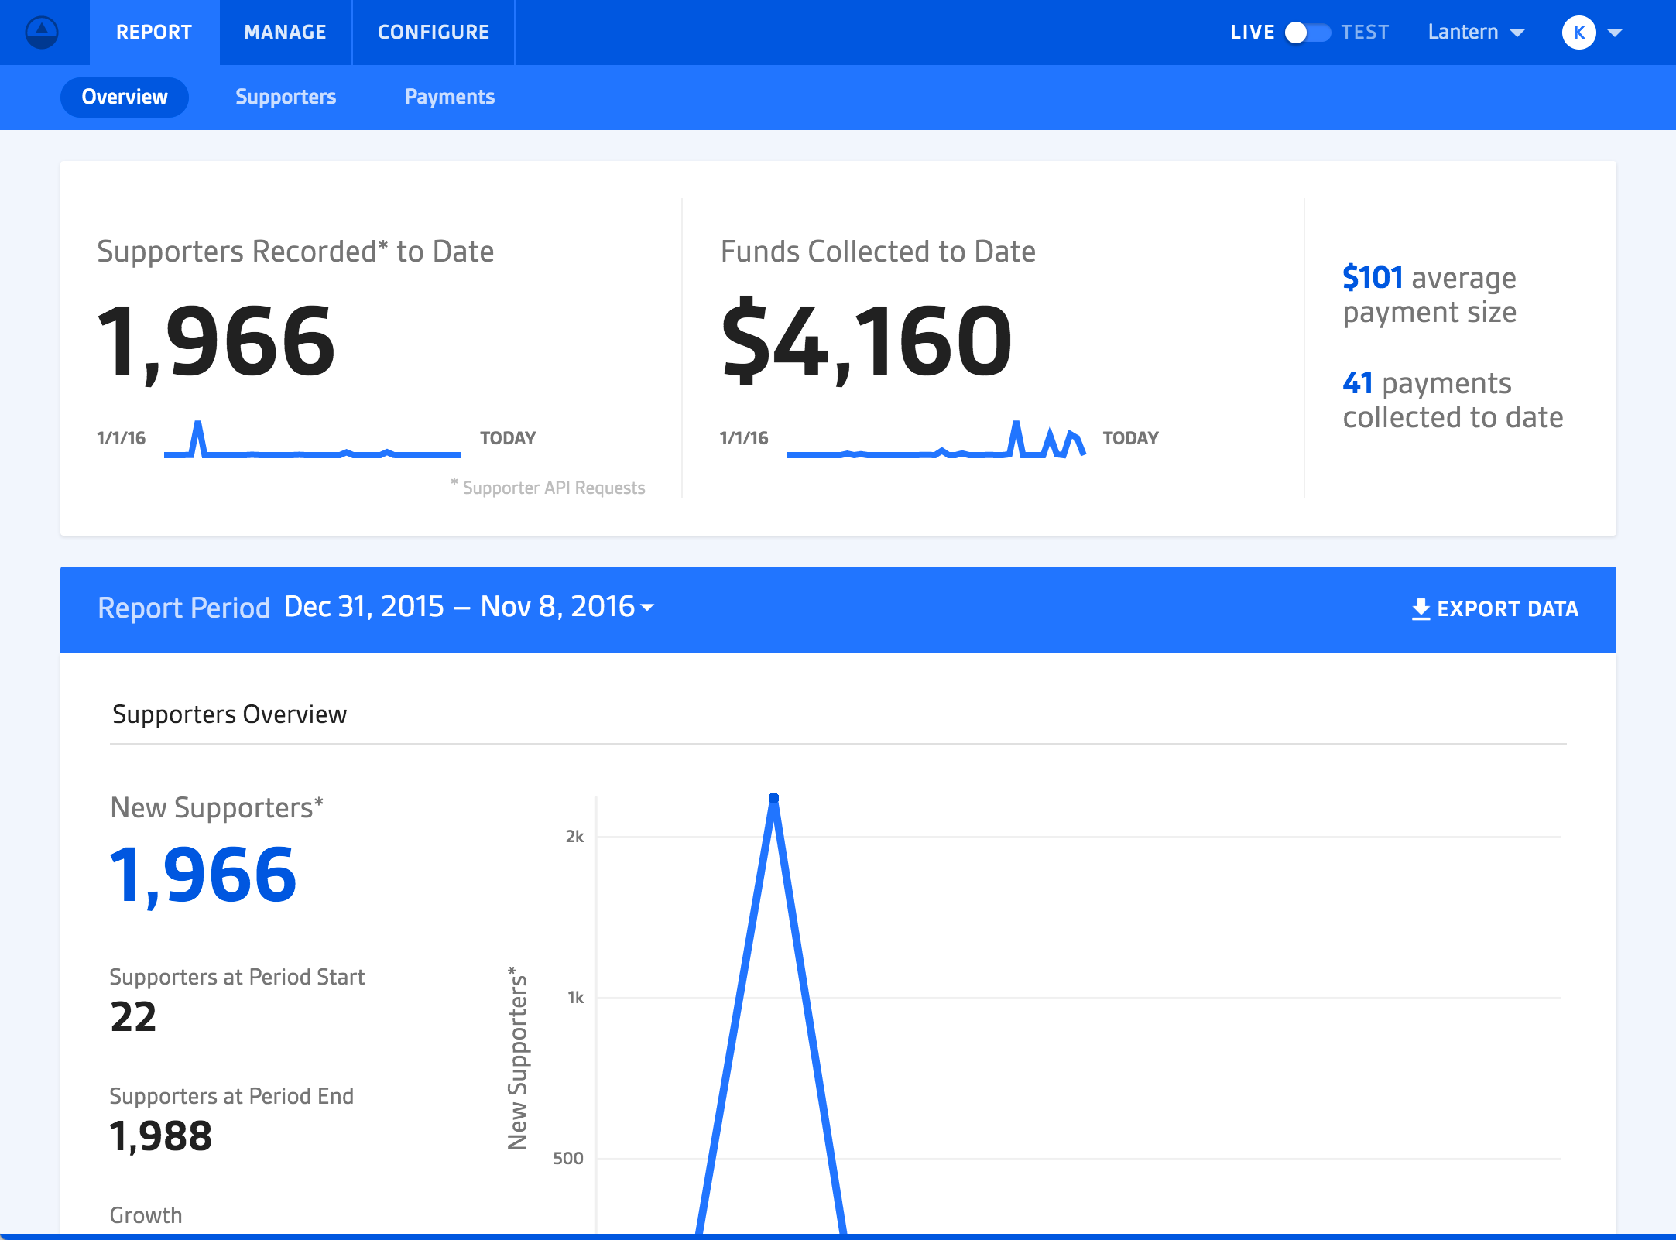Go to the Supporters sub-tab

[x=286, y=97]
